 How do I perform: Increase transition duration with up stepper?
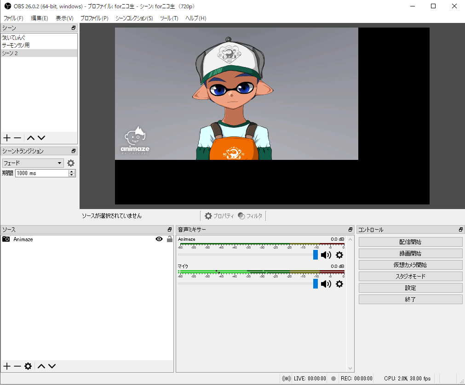[x=71, y=171]
